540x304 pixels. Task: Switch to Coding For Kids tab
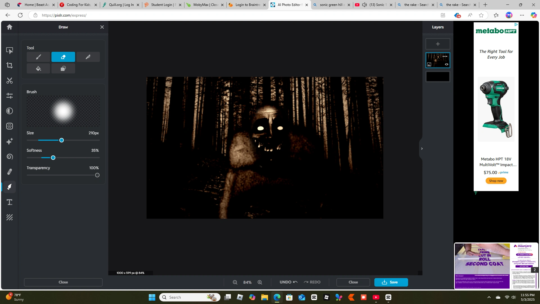click(x=78, y=5)
